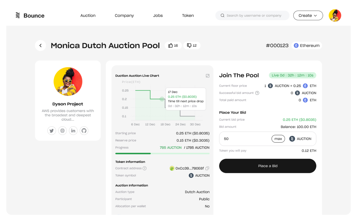Screen dimensions: 357x221
Task: Open the Auction menu item
Action: (x=88, y=16)
